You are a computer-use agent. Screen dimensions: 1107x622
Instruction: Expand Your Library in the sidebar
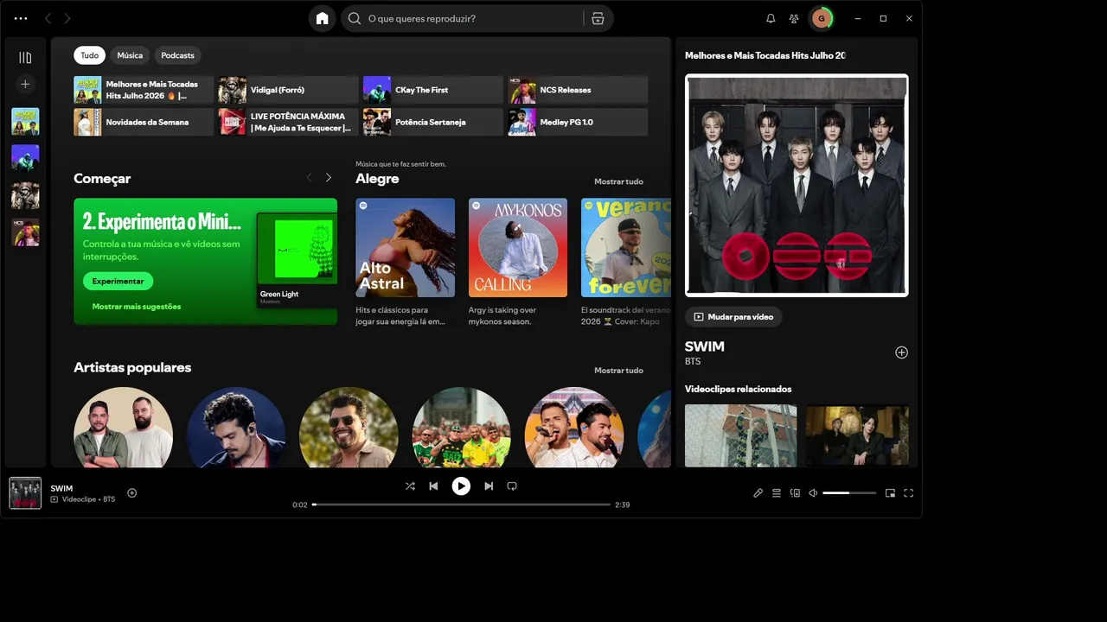coord(25,58)
